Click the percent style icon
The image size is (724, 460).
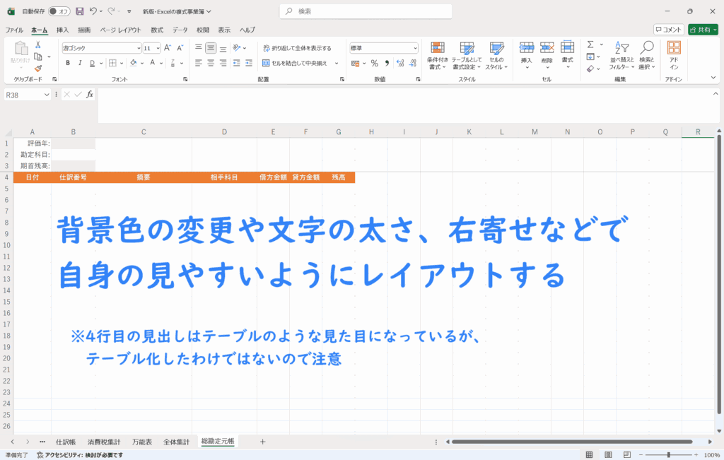click(x=375, y=63)
